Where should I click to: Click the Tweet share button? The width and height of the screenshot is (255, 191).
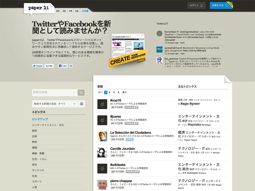pos(38,66)
